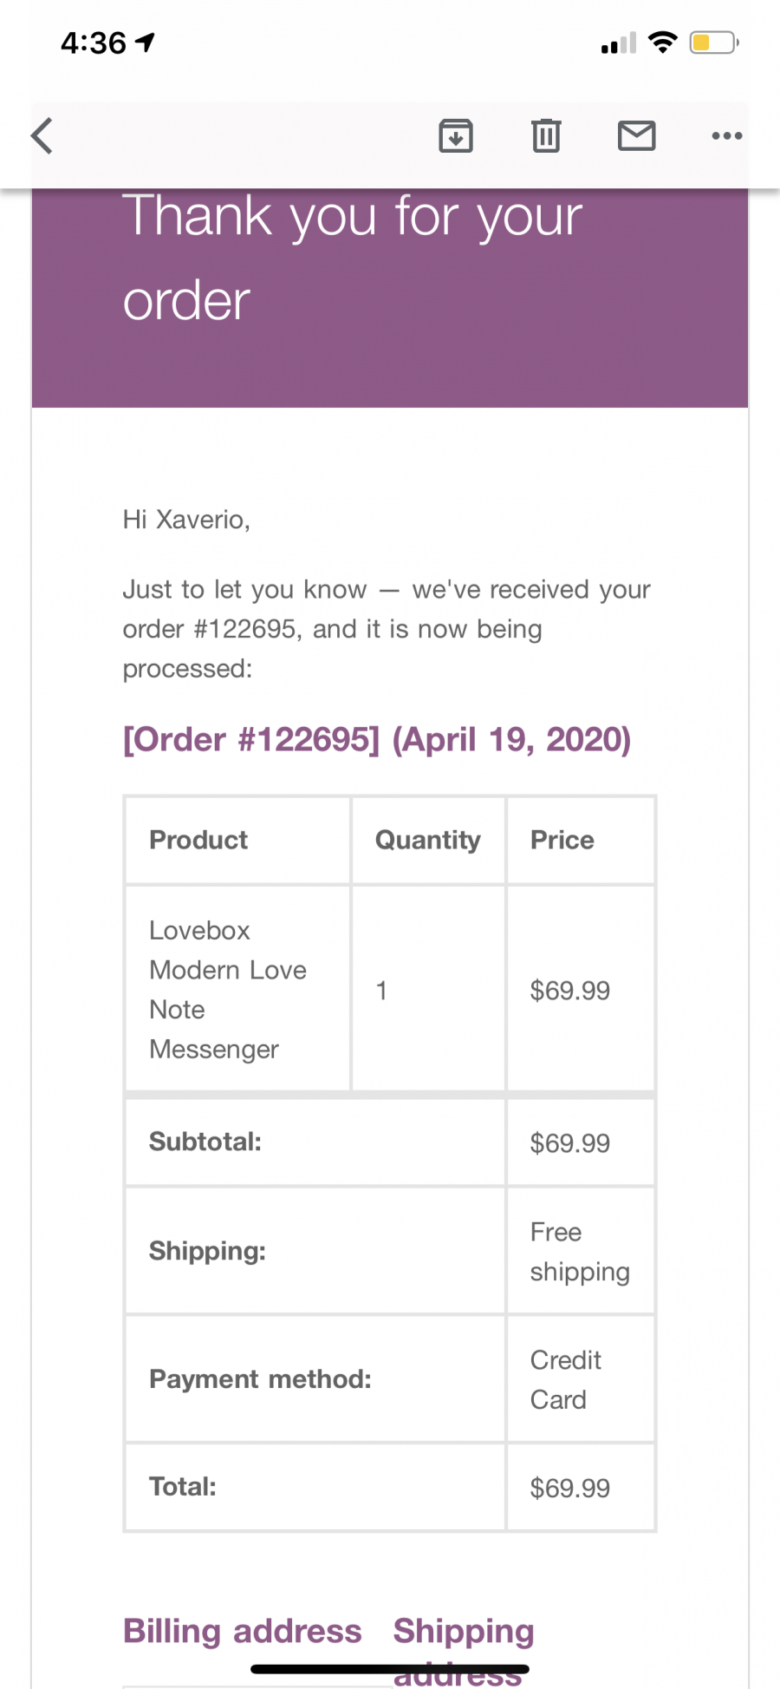Tap the cellular signal bars icon
The width and height of the screenshot is (780, 1689).
(x=619, y=43)
